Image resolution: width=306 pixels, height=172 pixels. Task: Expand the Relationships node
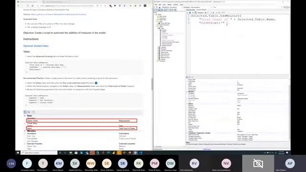coord(156,20)
